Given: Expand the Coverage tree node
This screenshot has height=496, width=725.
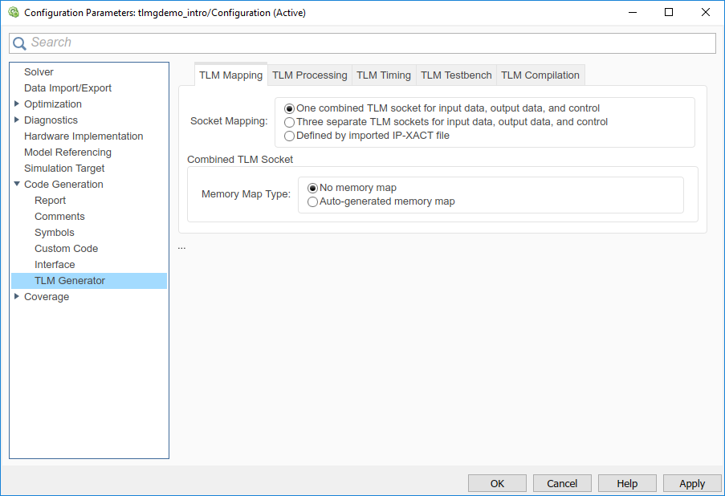Looking at the screenshot, I should (x=17, y=296).
